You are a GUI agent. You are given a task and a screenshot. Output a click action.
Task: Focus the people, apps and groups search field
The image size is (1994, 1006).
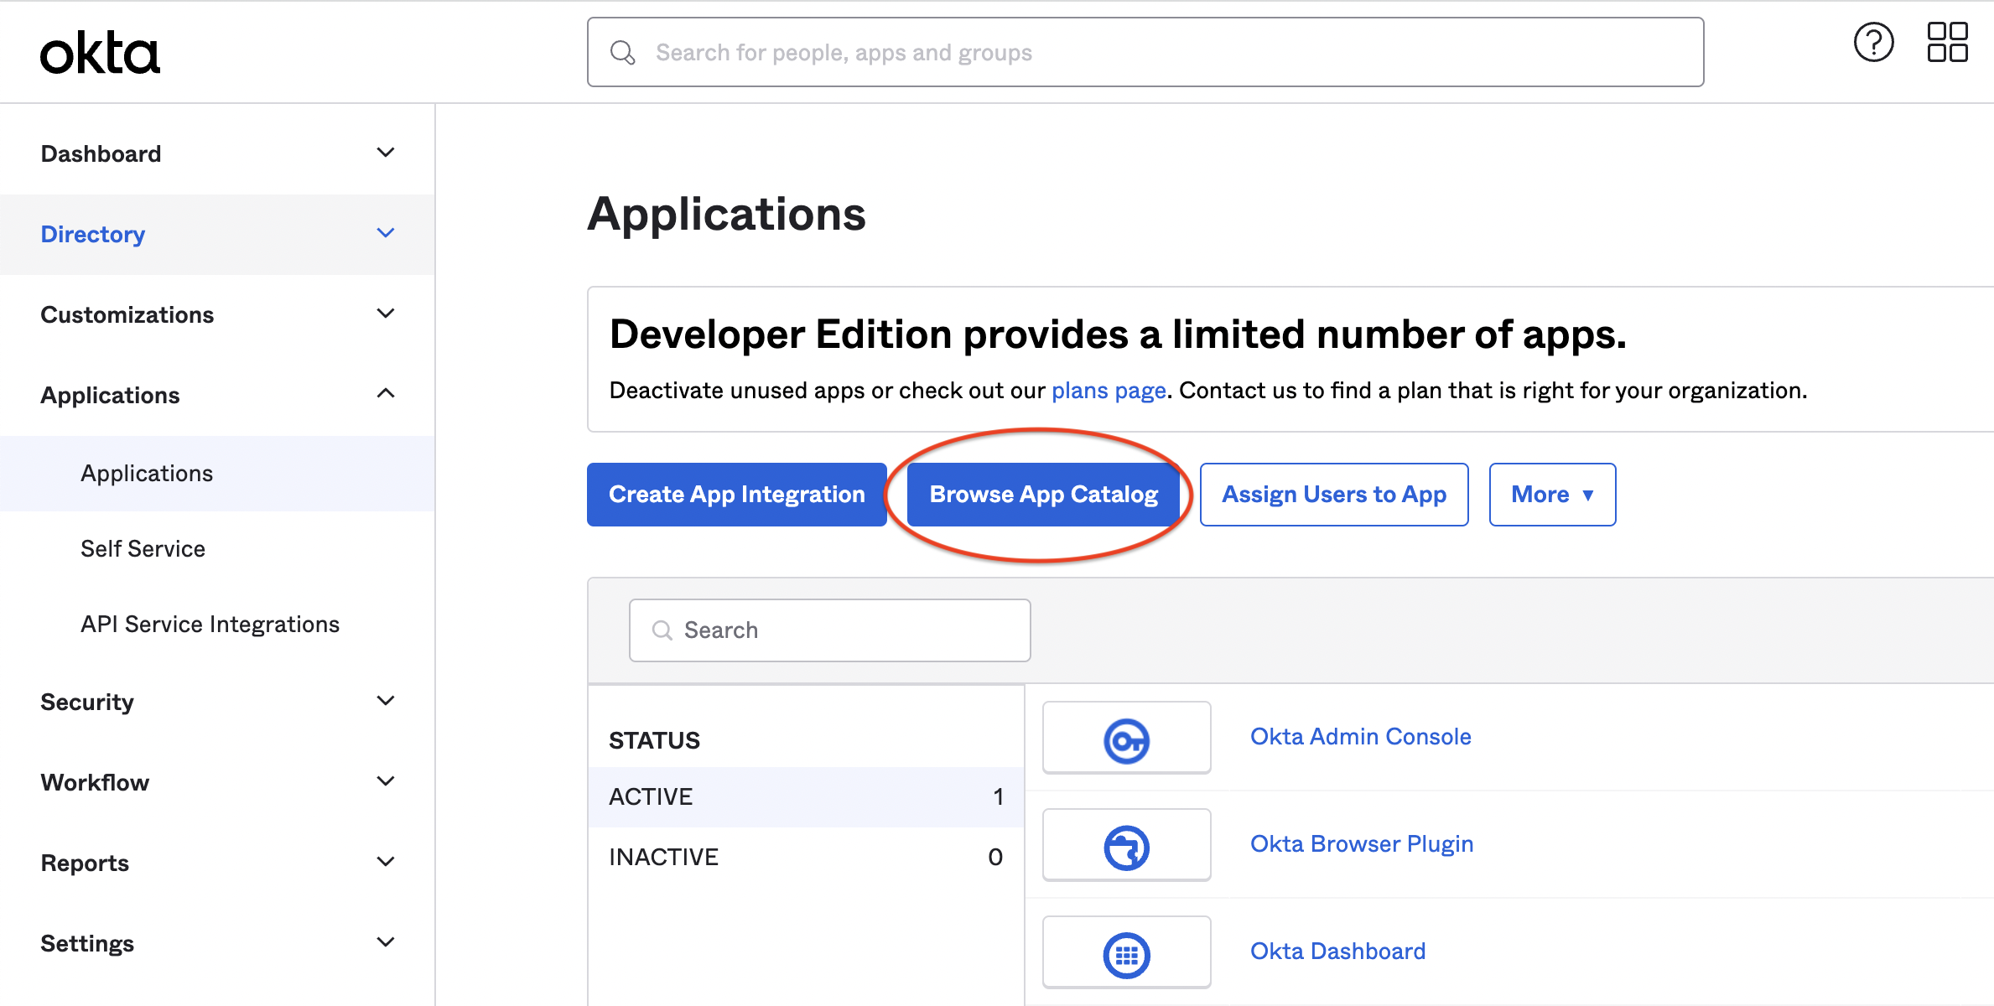tap(1145, 52)
